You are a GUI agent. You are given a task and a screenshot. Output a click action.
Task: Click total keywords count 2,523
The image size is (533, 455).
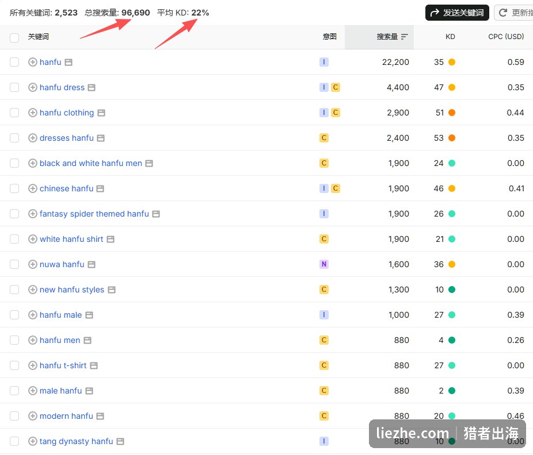(x=66, y=13)
